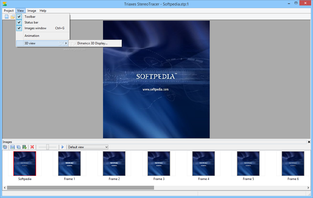Click the main Softpedia preview image

(156, 80)
